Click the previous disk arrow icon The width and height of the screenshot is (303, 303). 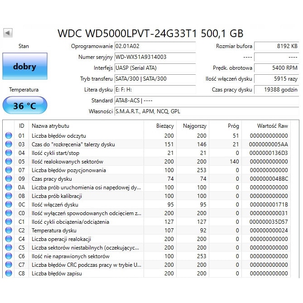[8, 33]
